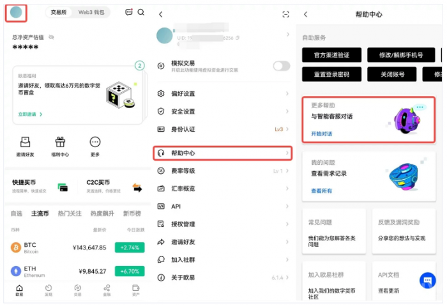Tap the BTC +2.74% change badge
The image size is (447, 305).
coord(130,247)
